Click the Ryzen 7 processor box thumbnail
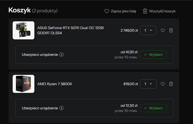This screenshot has height=124, width=193. (x=24, y=84)
